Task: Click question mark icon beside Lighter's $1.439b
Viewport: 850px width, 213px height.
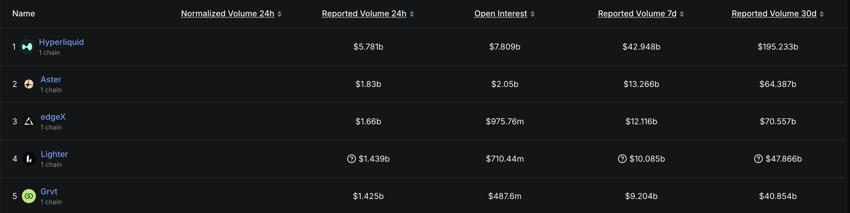Action: [x=352, y=159]
